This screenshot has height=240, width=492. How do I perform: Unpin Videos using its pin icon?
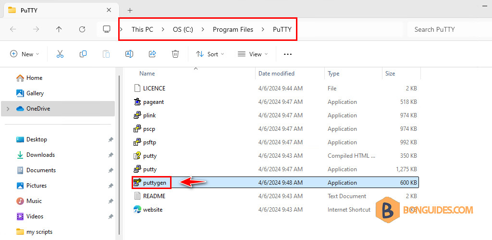[111, 216]
